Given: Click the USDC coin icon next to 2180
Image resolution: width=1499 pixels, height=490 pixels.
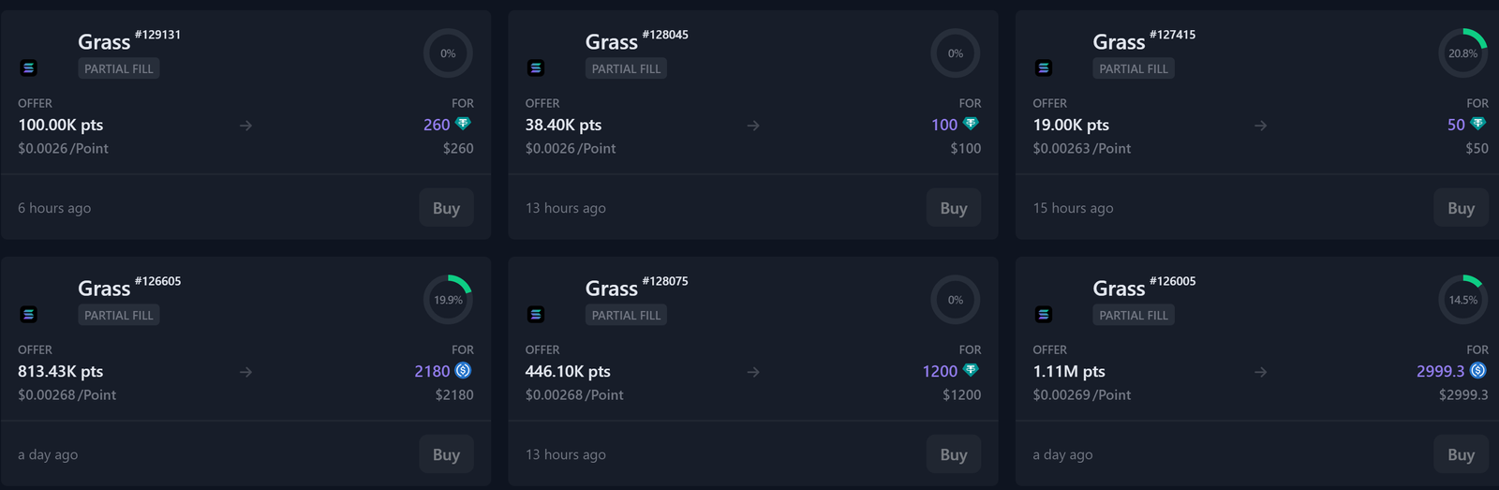Looking at the screenshot, I should coord(463,371).
